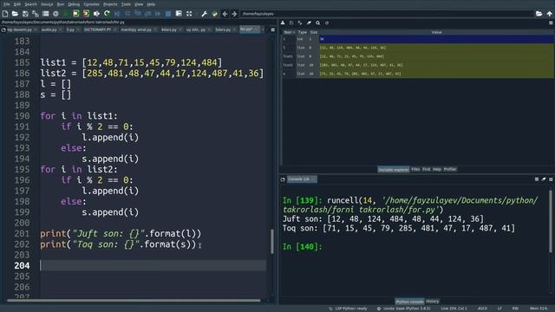The image size is (555, 312).
Task: Switch to Variable explorer pane tab
Action: point(393,170)
